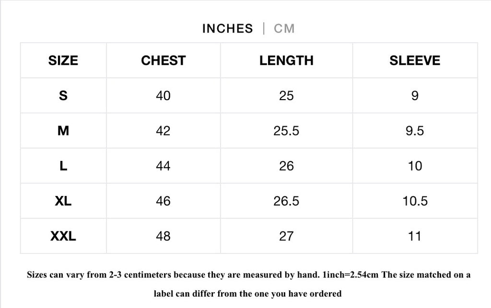Click sleeve value 10 for size L
Image resolution: width=491 pixels, height=308 pixels.
(x=415, y=166)
